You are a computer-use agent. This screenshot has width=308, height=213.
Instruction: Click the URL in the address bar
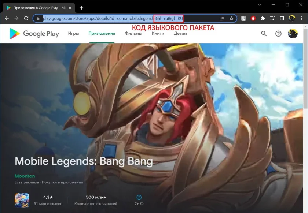click(113, 19)
